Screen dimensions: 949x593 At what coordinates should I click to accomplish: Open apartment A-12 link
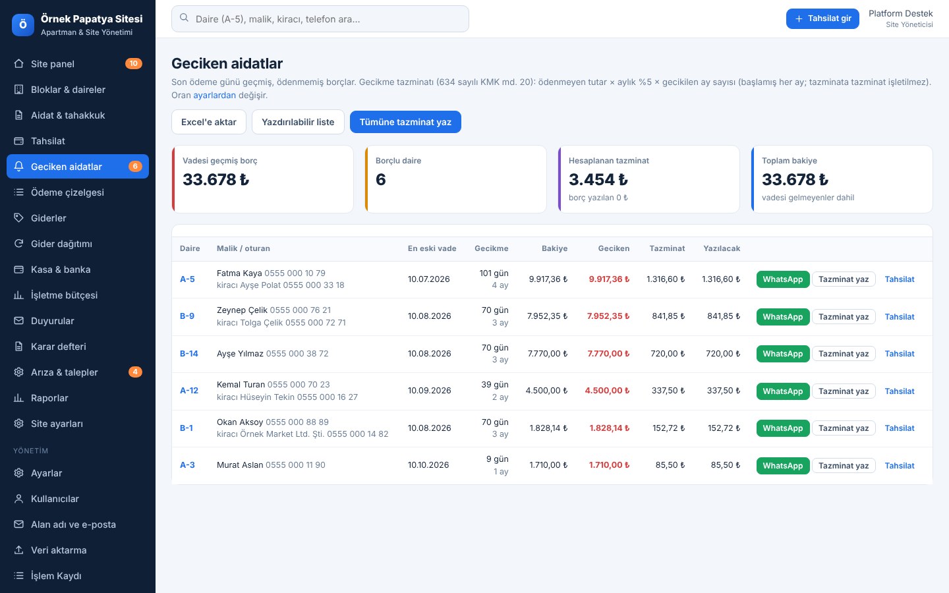pyautogui.click(x=189, y=391)
